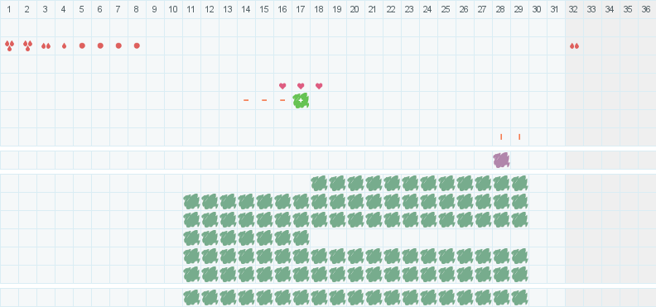Click the single drop light flow icon on day 4
This screenshot has width=656, height=307.
(64, 46)
